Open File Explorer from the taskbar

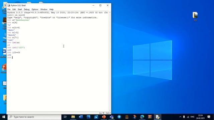[x=73, y=117]
